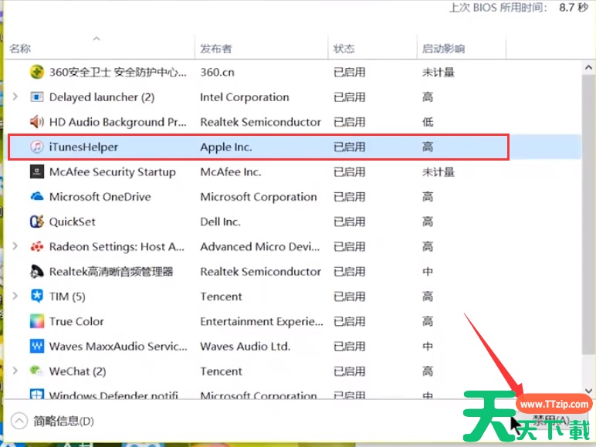Viewport: 596px width, 447px height.
Task: Select the QuickSet row name
Action: (x=73, y=222)
